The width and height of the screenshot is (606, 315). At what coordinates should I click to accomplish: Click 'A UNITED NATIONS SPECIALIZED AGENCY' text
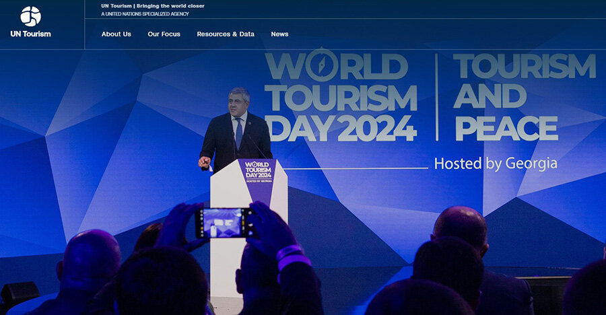(145, 14)
